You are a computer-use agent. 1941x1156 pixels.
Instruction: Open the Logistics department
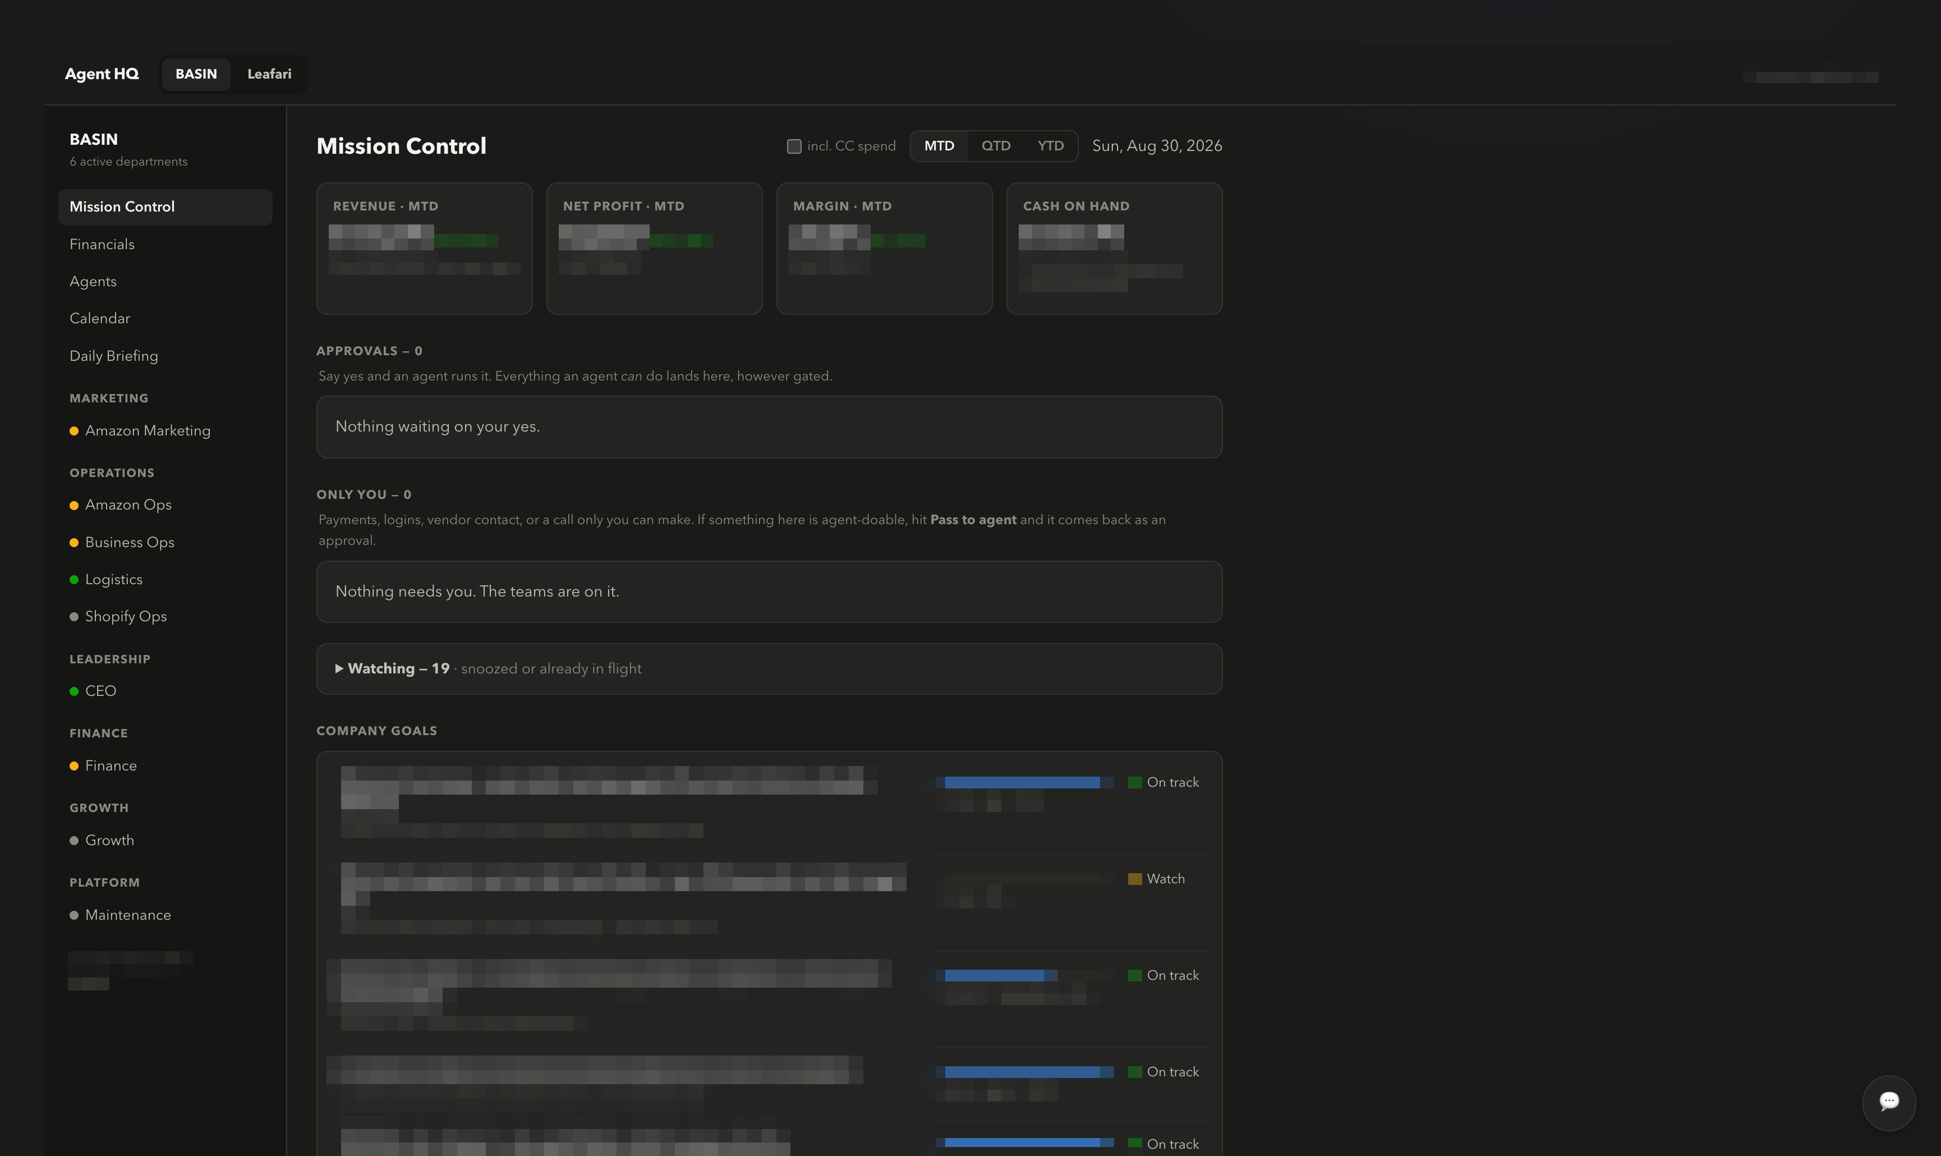[x=165, y=580]
